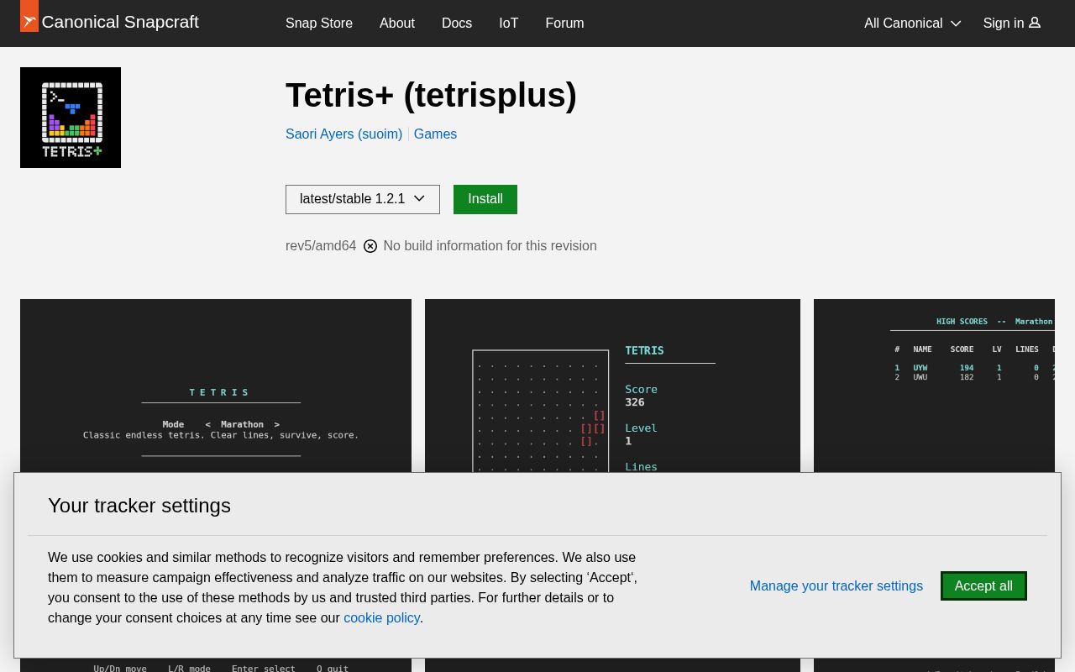Viewport: 1075px width, 672px height.
Task: Open the latest/stable 1.2.1 channel dropdown
Action: tap(363, 199)
